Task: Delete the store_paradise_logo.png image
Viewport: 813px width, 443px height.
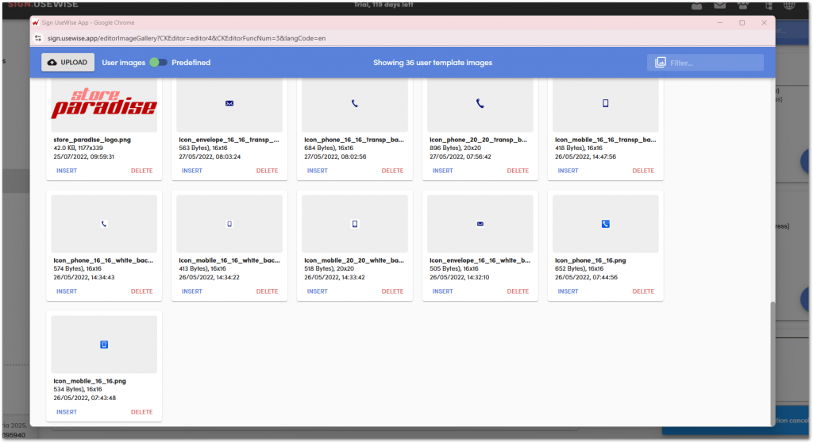Action: pos(141,171)
